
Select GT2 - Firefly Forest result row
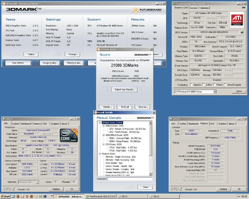click(124, 132)
